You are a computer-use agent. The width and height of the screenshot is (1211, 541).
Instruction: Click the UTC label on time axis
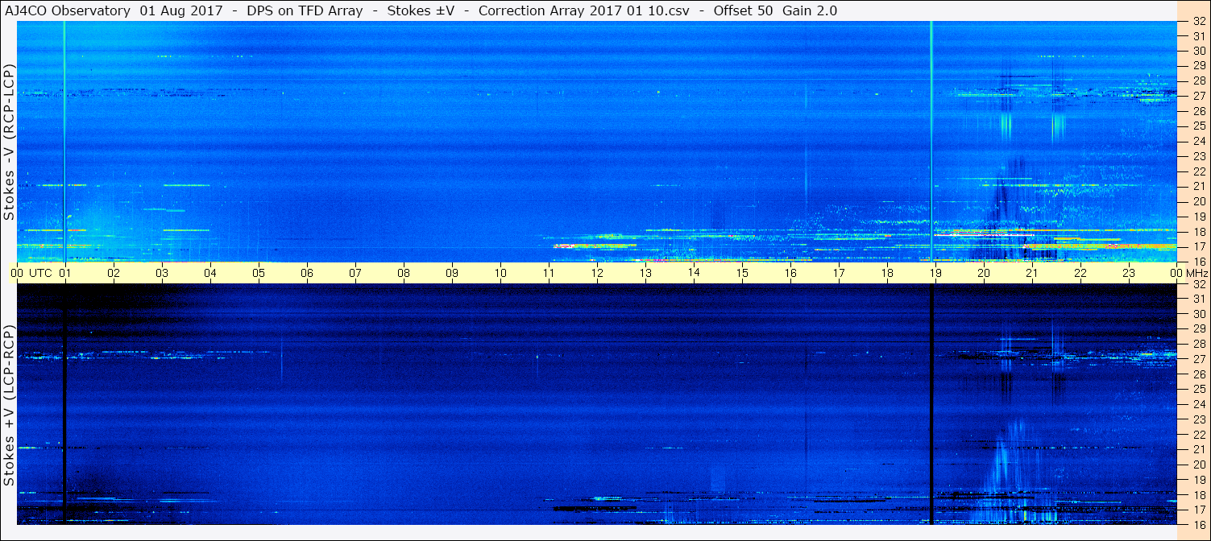pyautogui.click(x=40, y=273)
